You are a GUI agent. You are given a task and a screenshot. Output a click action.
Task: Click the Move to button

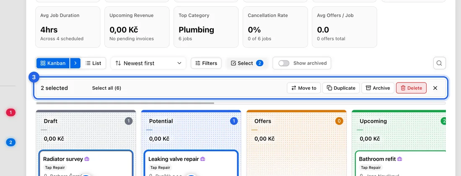[x=304, y=88]
